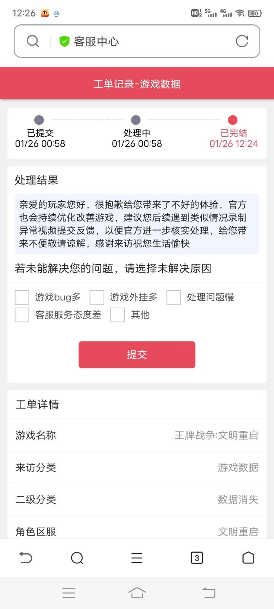Open browser search from bottom toolbar
274x609 pixels.
point(77,558)
